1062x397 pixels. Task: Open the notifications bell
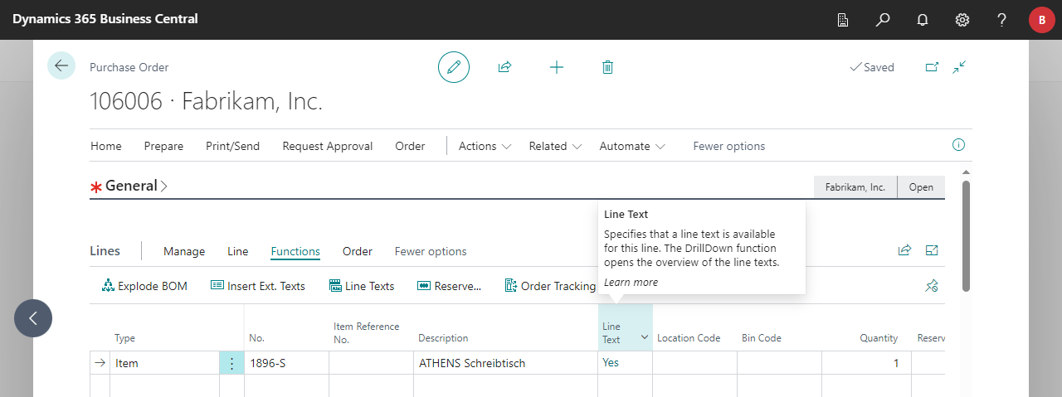[923, 19]
